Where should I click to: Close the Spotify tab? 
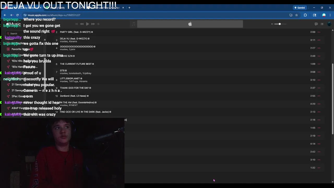tap(82, 8)
